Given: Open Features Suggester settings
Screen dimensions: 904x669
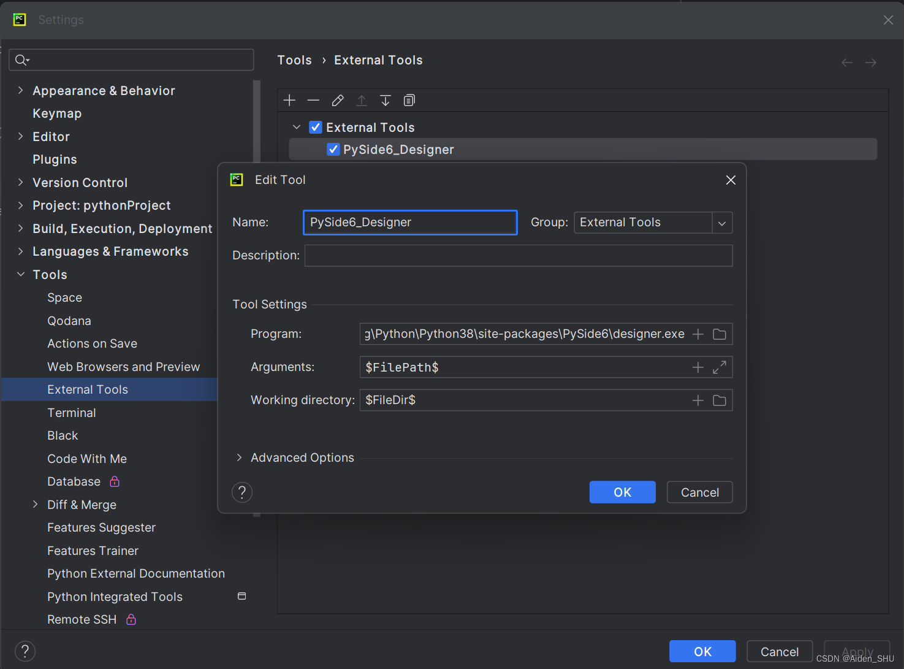Looking at the screenshot, I should (101, 527).
